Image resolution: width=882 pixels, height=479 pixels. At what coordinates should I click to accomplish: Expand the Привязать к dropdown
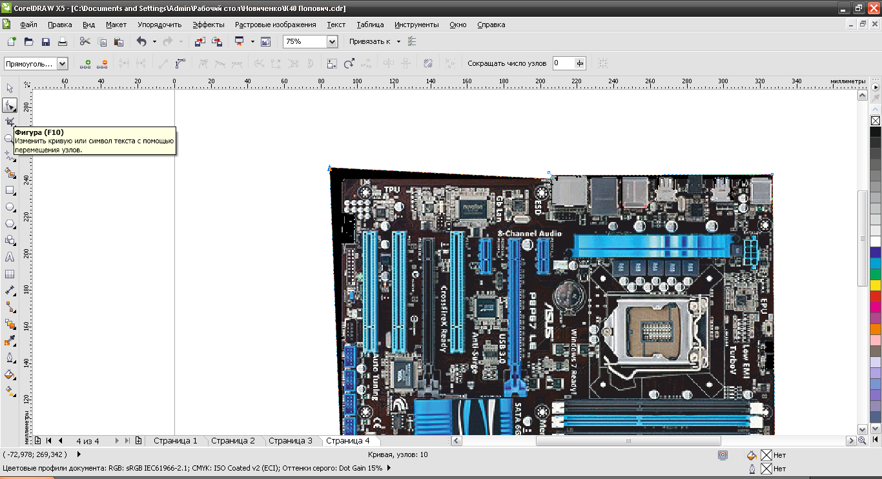point(398,41)
